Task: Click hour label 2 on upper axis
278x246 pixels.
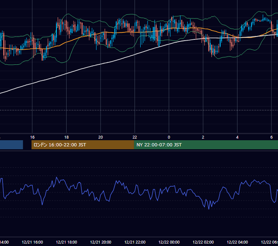Action: tap(203, 137)
